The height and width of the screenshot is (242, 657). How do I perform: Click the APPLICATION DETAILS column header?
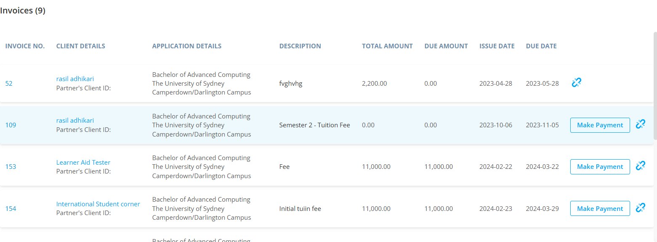pyautogui.click(x=187, y=46)
